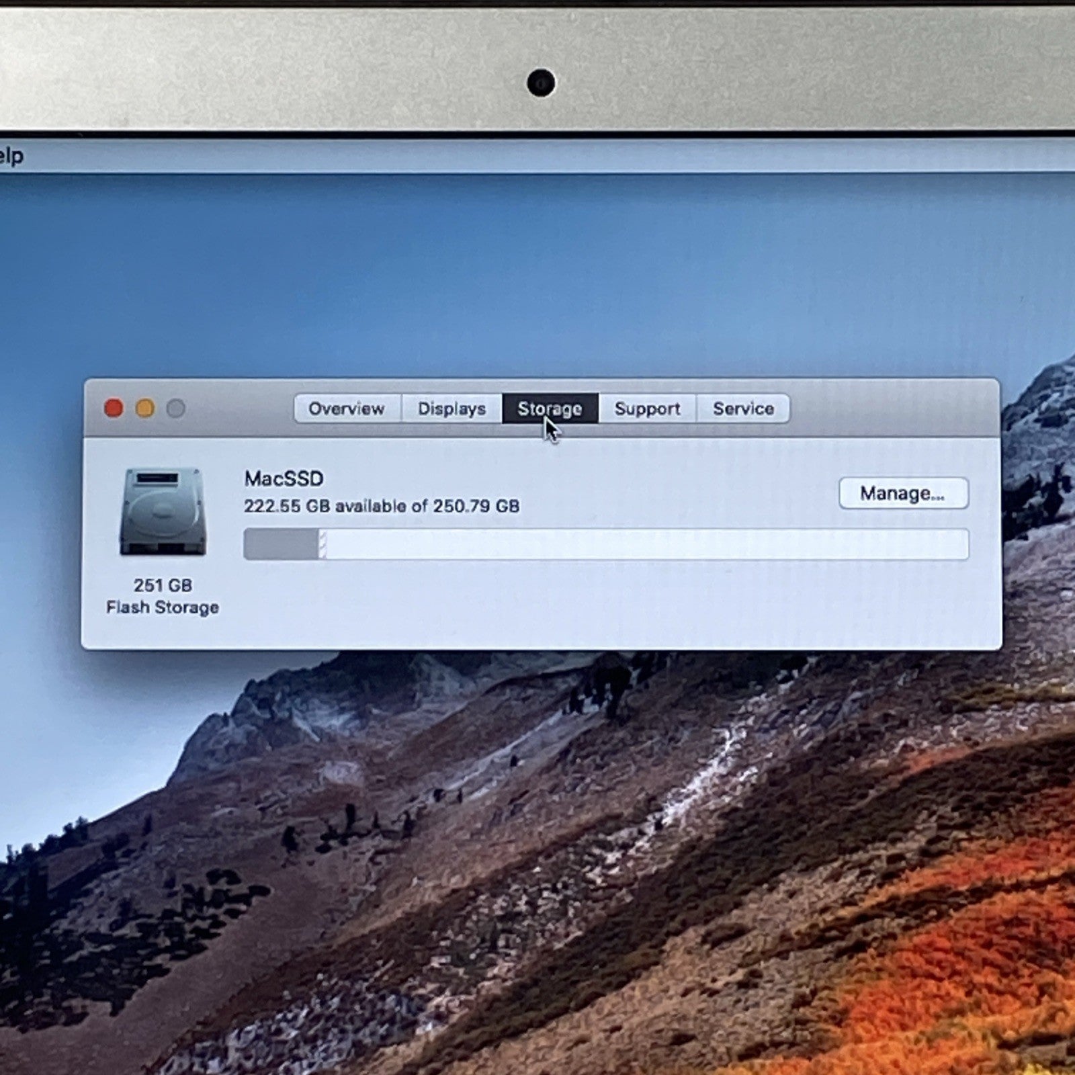Click the MacSSD volume name
Screen dimensions: 1075x1075
pos(284,478)
